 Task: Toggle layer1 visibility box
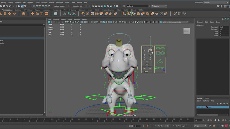tap(198, 107)
